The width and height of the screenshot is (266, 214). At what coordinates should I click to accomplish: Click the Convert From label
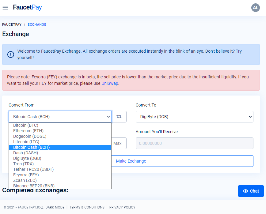click(x=21, y=105)
